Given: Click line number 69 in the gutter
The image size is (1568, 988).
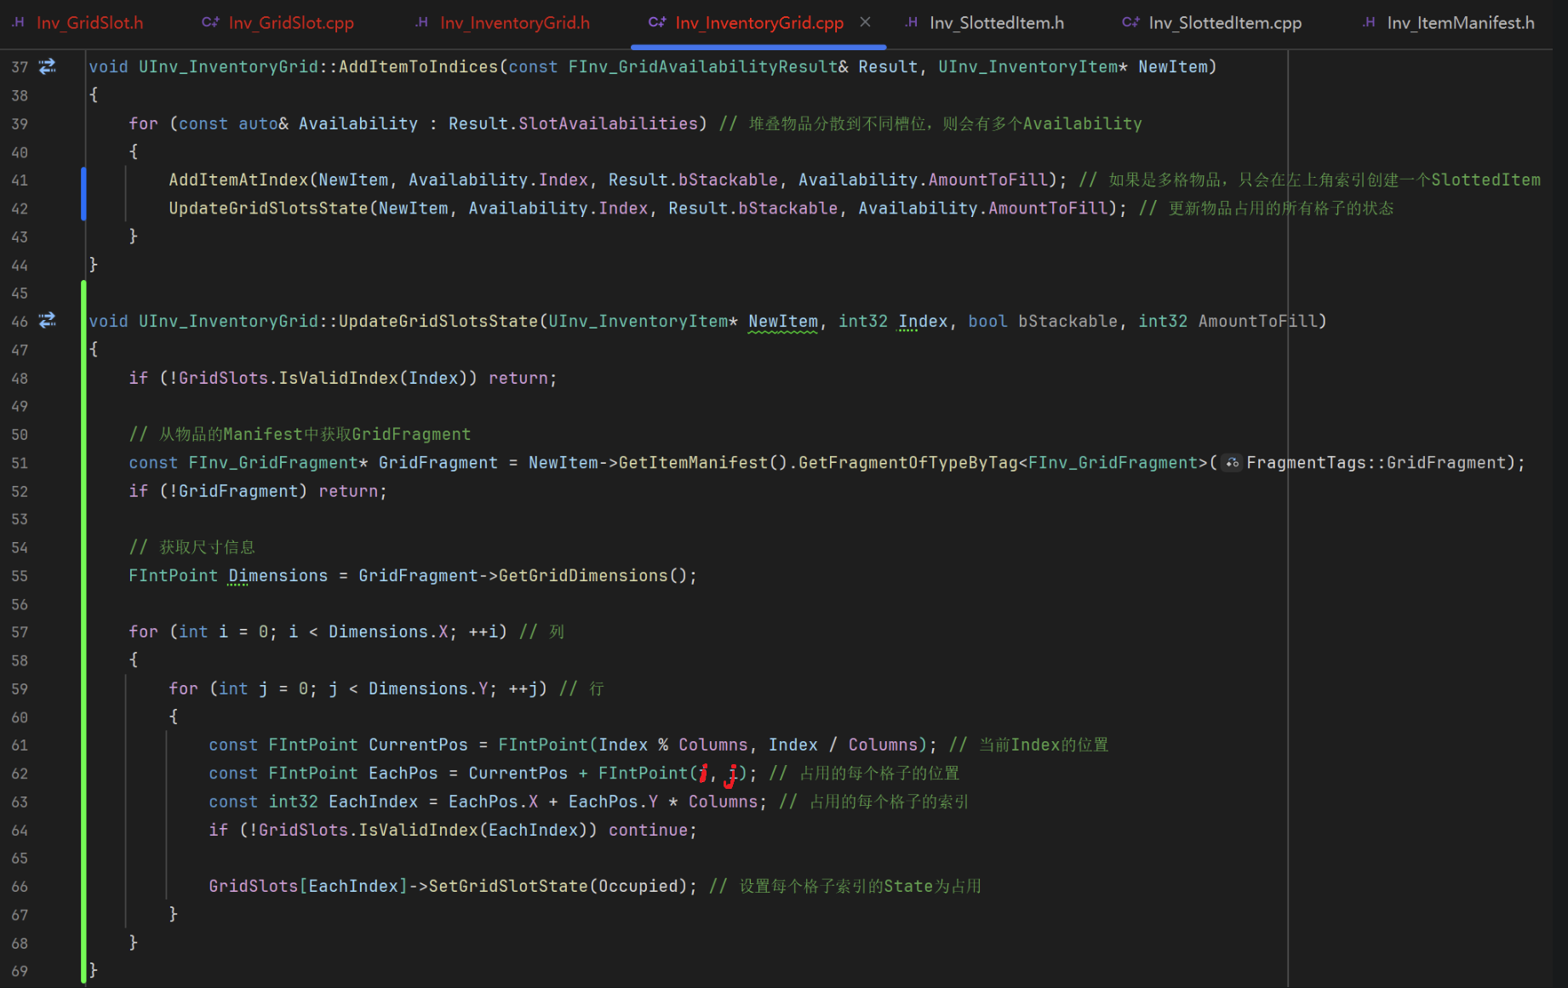Looking at the screenshot, I should click(20, 972).
